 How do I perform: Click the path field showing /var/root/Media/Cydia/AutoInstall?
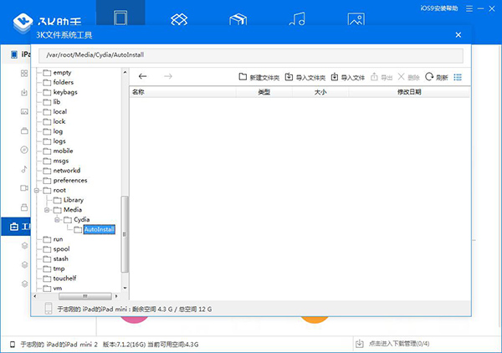[251, 55]
